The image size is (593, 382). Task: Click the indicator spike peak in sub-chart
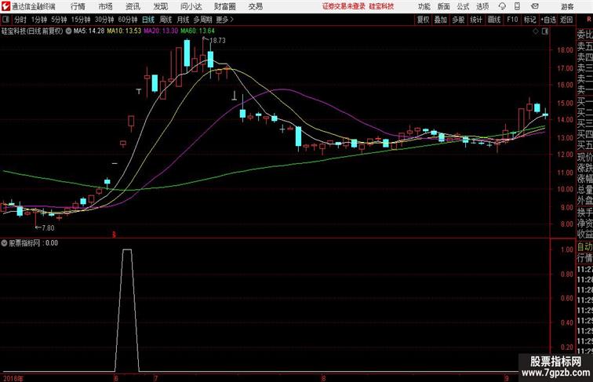coord(127,249)
